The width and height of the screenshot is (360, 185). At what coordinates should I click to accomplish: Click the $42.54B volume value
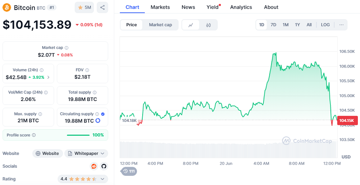point(16,77)
